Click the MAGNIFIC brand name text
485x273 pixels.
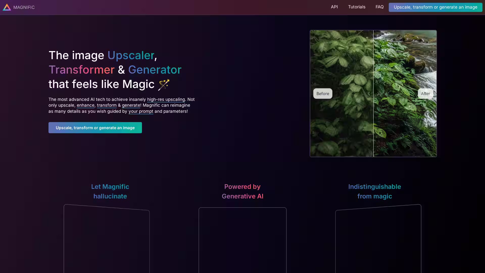[x=24, y=7]
